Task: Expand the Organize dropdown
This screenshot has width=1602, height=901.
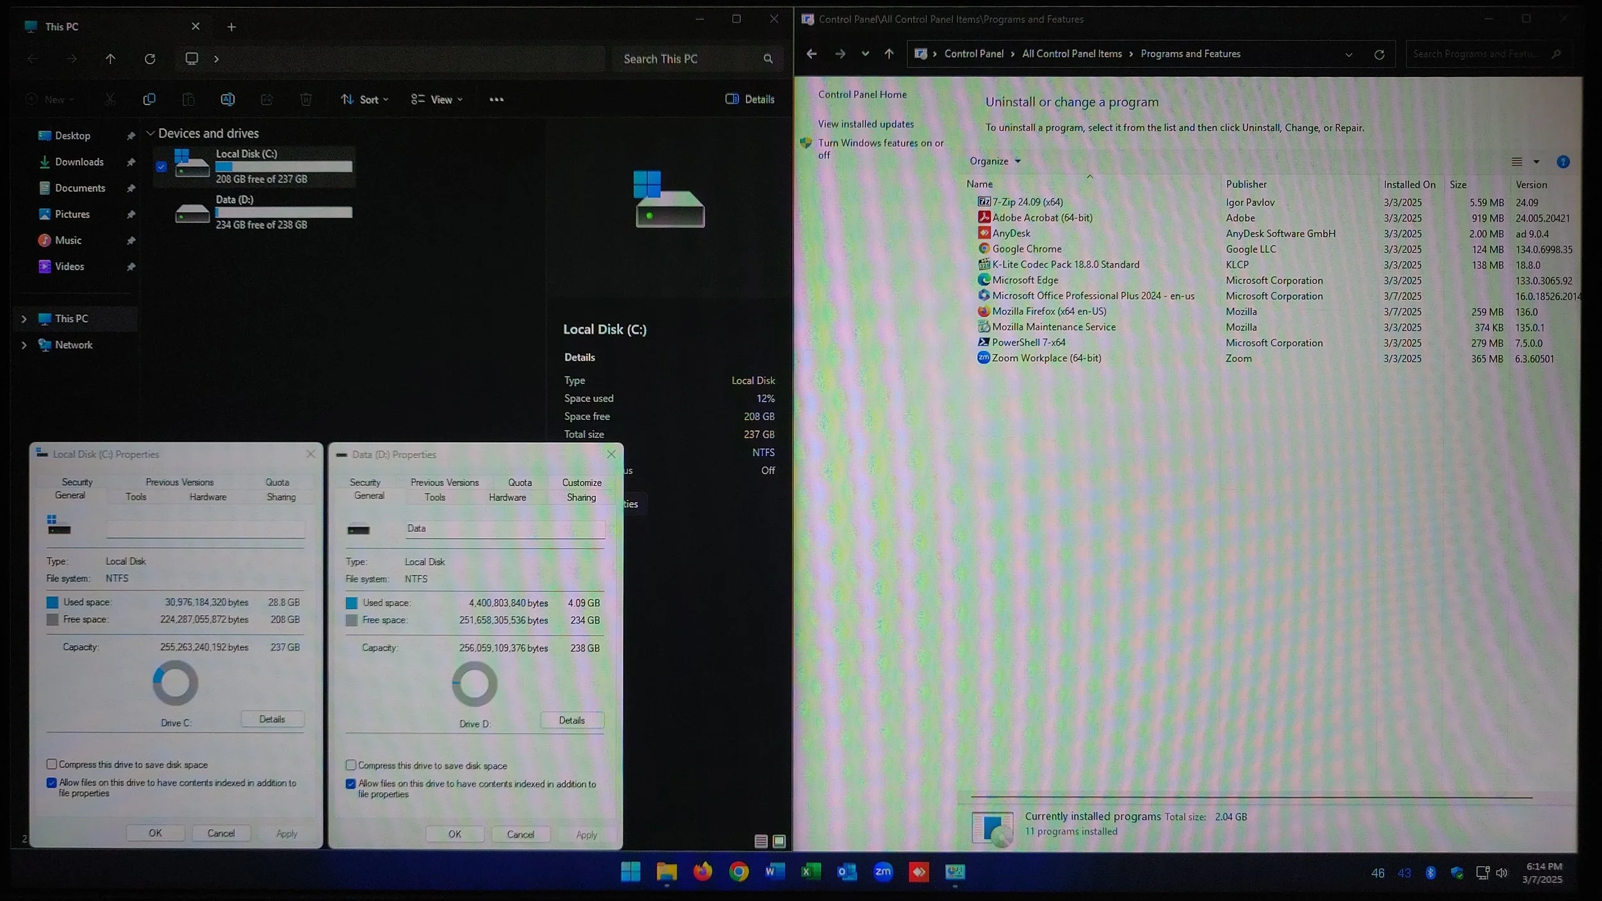Action: [x=995, y=161]
